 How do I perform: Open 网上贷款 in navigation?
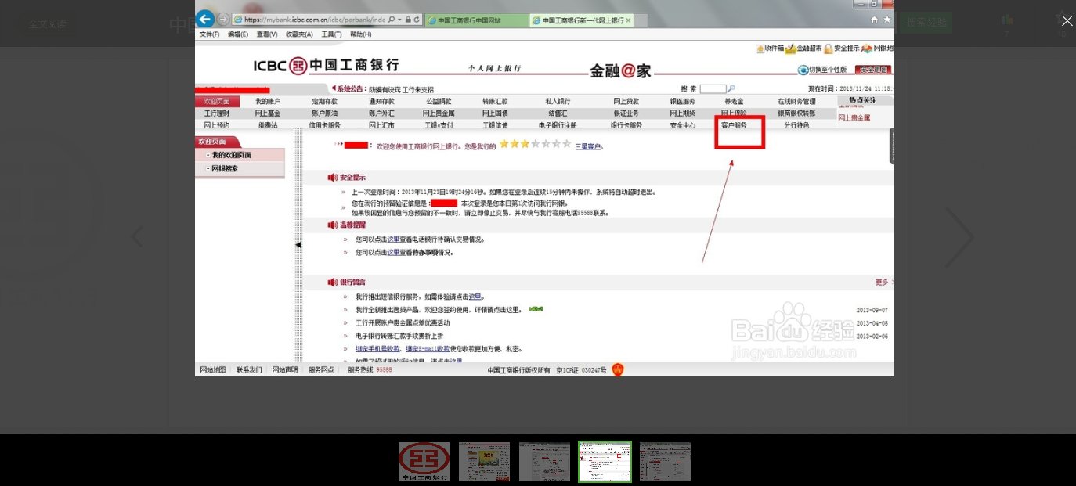click(x=626, y=102)
